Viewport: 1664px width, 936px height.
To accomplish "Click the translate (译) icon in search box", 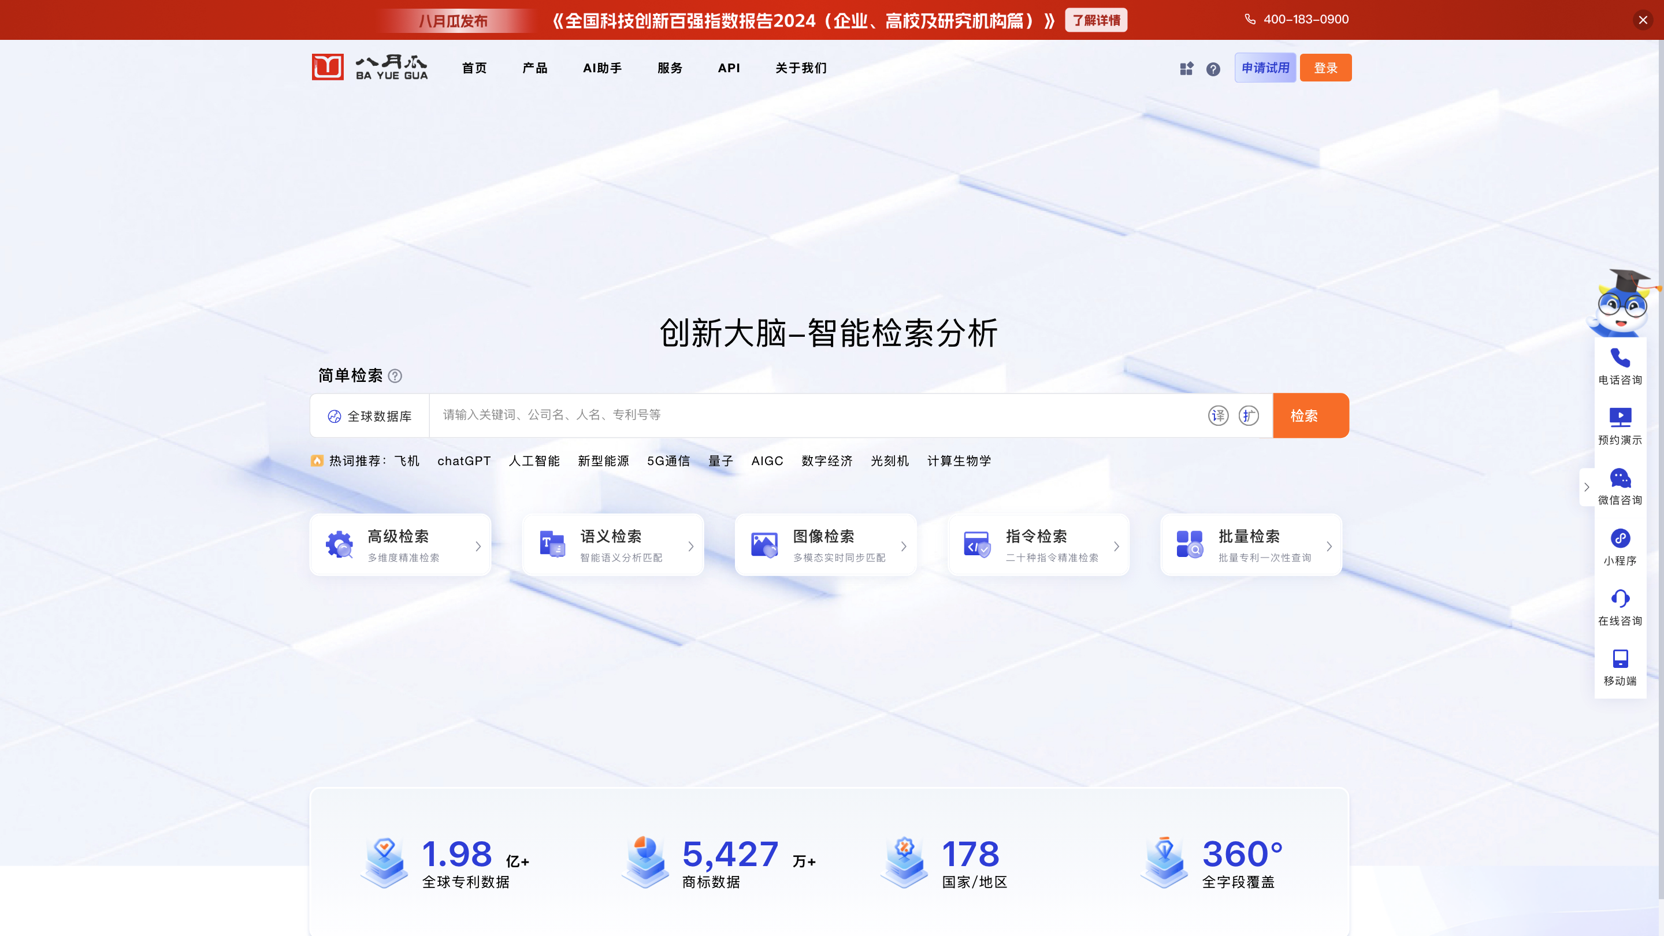I will (x=1217, y=415).
